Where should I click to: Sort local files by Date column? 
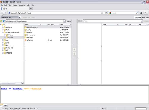click(x=65, y=24)
